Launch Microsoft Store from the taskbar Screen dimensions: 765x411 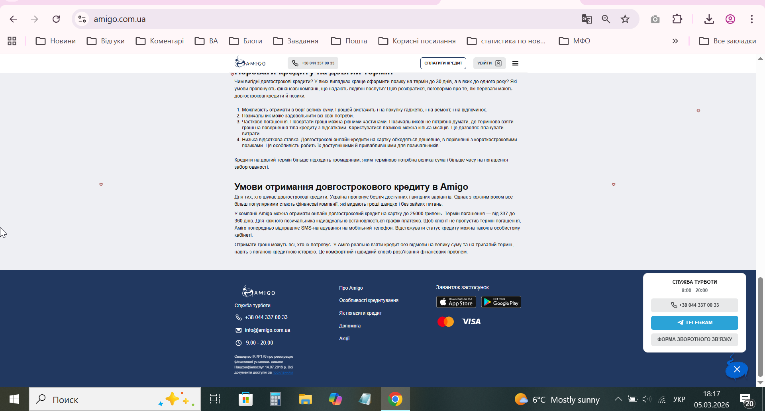tap(245, 399)
